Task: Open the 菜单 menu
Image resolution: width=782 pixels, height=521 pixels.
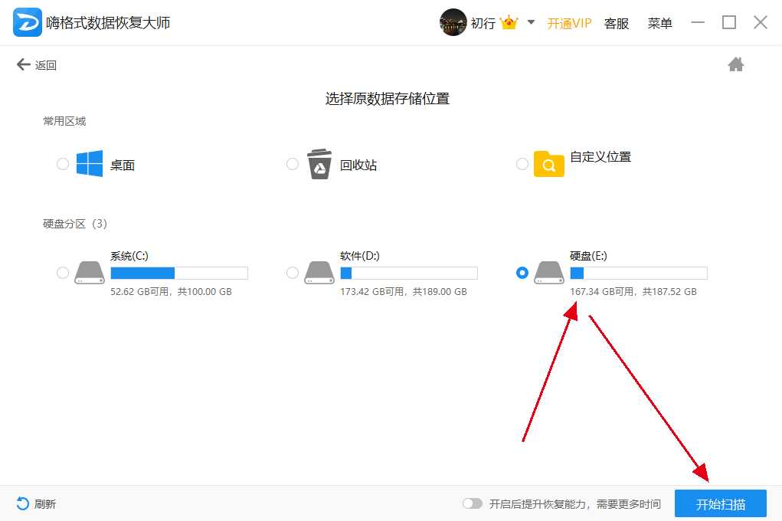Action: tap(659, 24)
